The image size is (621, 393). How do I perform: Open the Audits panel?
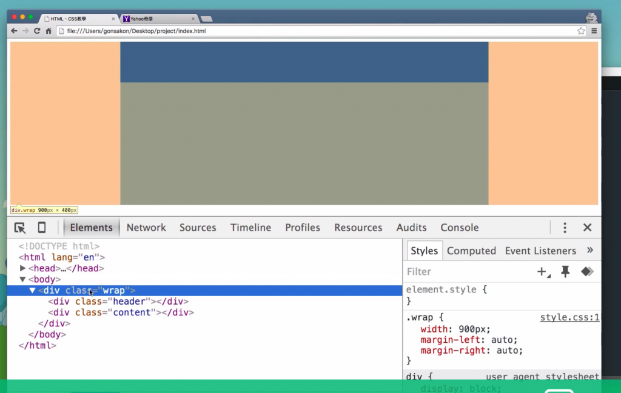tap(412, 227)
